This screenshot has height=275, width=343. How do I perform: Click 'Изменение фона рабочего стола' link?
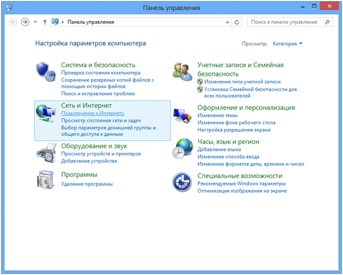236,123
